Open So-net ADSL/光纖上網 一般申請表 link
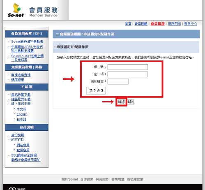This screenshot has height=190, width=205. (28, 58)
